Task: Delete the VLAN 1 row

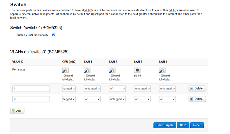Action: [x=197, y=88]
